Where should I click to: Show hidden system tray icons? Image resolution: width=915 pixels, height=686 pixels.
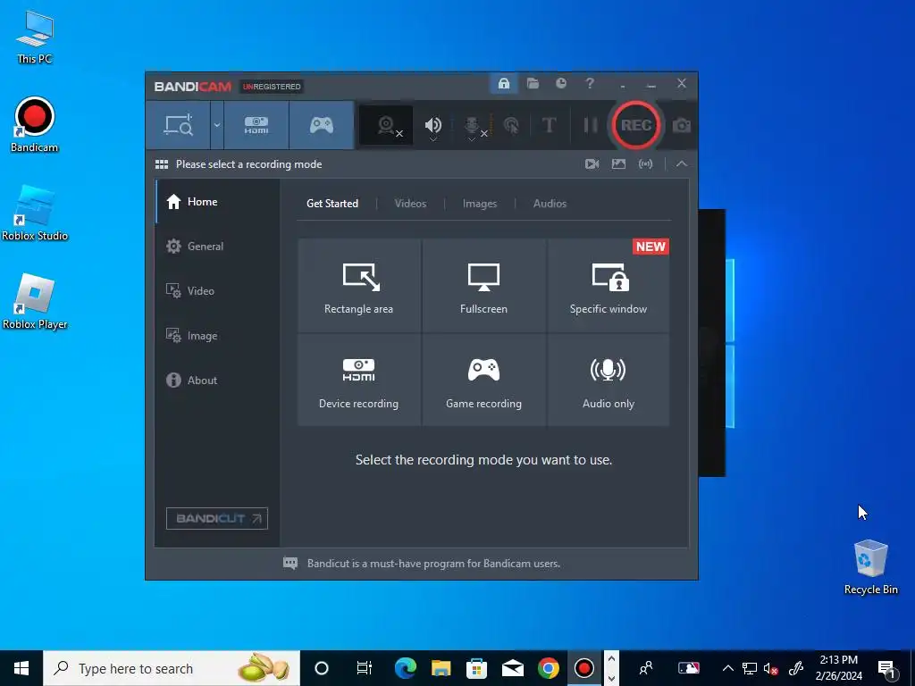click(727, 668)
